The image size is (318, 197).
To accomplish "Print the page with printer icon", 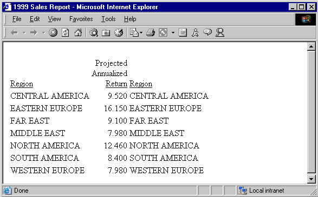I will click(151, 32).
